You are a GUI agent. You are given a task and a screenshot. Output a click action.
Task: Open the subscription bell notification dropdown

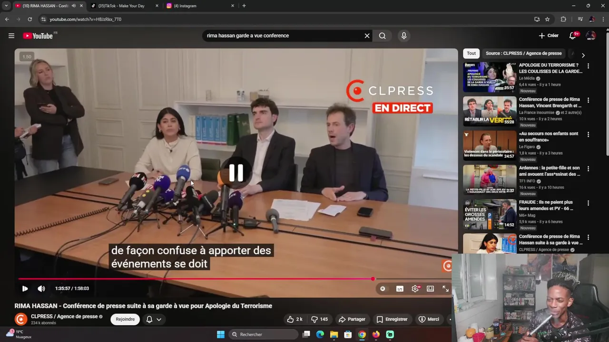(154, 319)
